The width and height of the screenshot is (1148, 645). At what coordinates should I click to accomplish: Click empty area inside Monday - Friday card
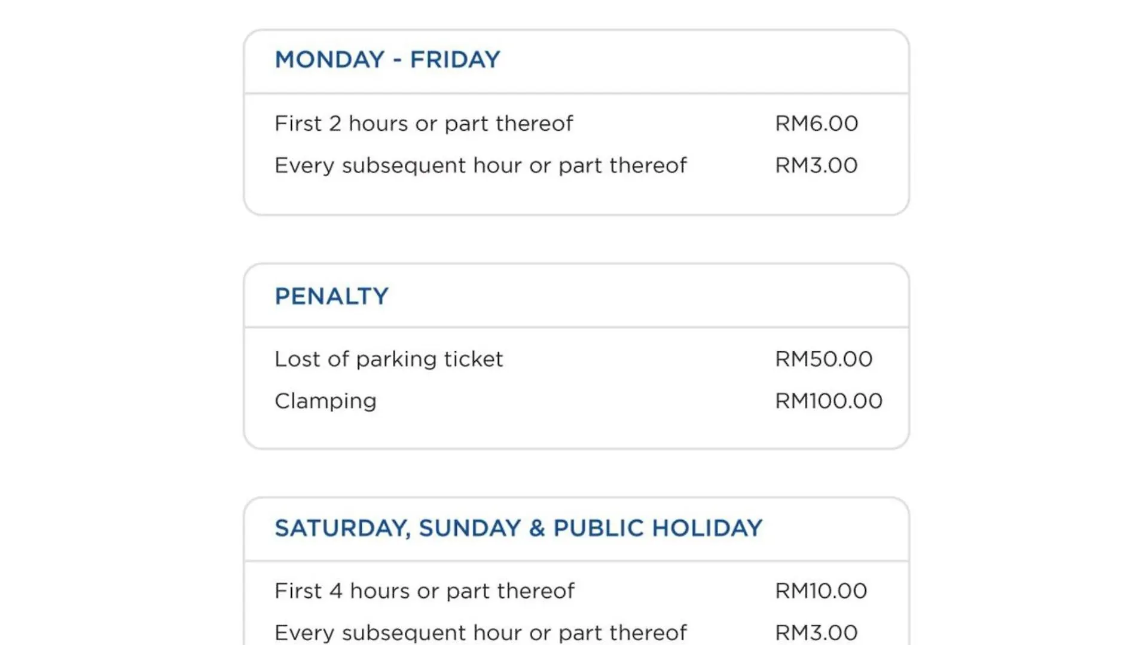(x=576, y=196)
